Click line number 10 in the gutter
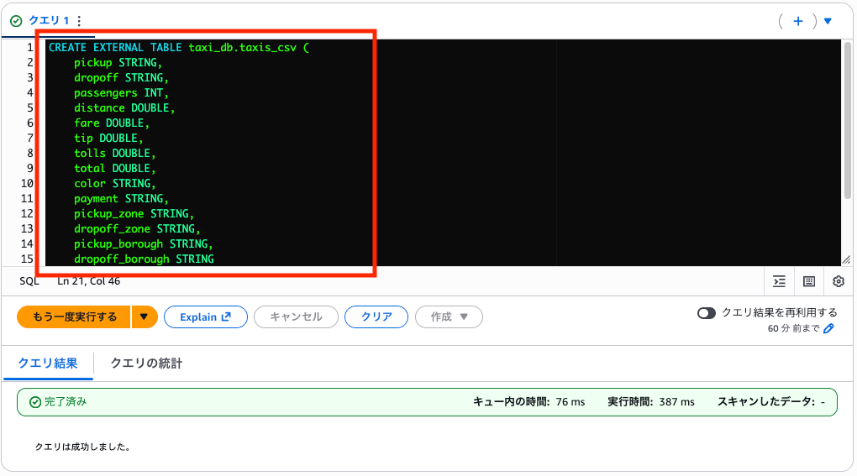Image resolution: width=857 pixels, height=476 pixels. pos(27,183)
